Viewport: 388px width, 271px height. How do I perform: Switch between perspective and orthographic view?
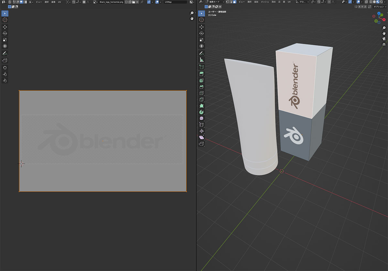[384, 44]
